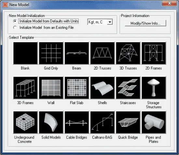Image resolution: width=179 pixels, height=155 pixels.
Task: Select Initialize Model from an Existing File
Action: (x=15, y=28)
